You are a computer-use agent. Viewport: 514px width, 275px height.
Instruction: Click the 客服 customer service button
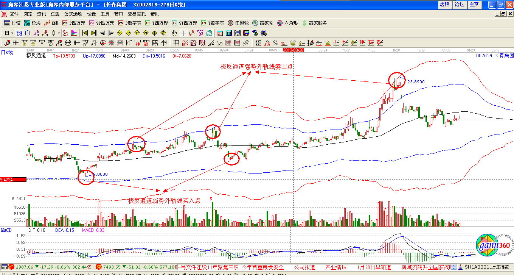tap(444, 5)
